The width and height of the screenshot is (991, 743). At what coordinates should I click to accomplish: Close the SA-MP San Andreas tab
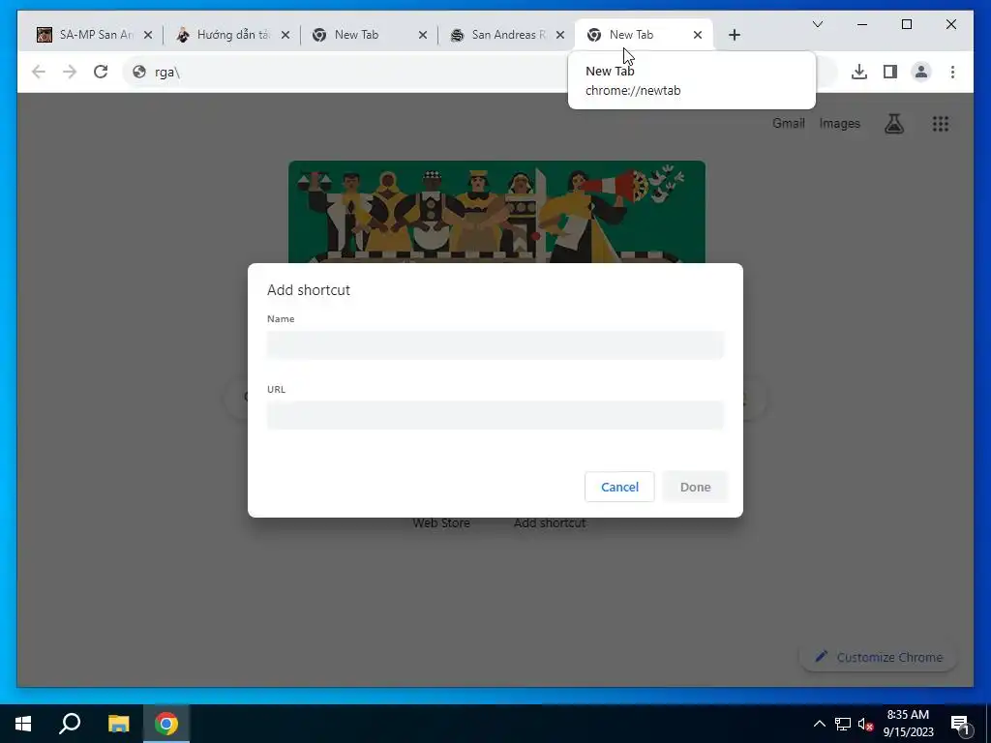[x=148, y=36]
